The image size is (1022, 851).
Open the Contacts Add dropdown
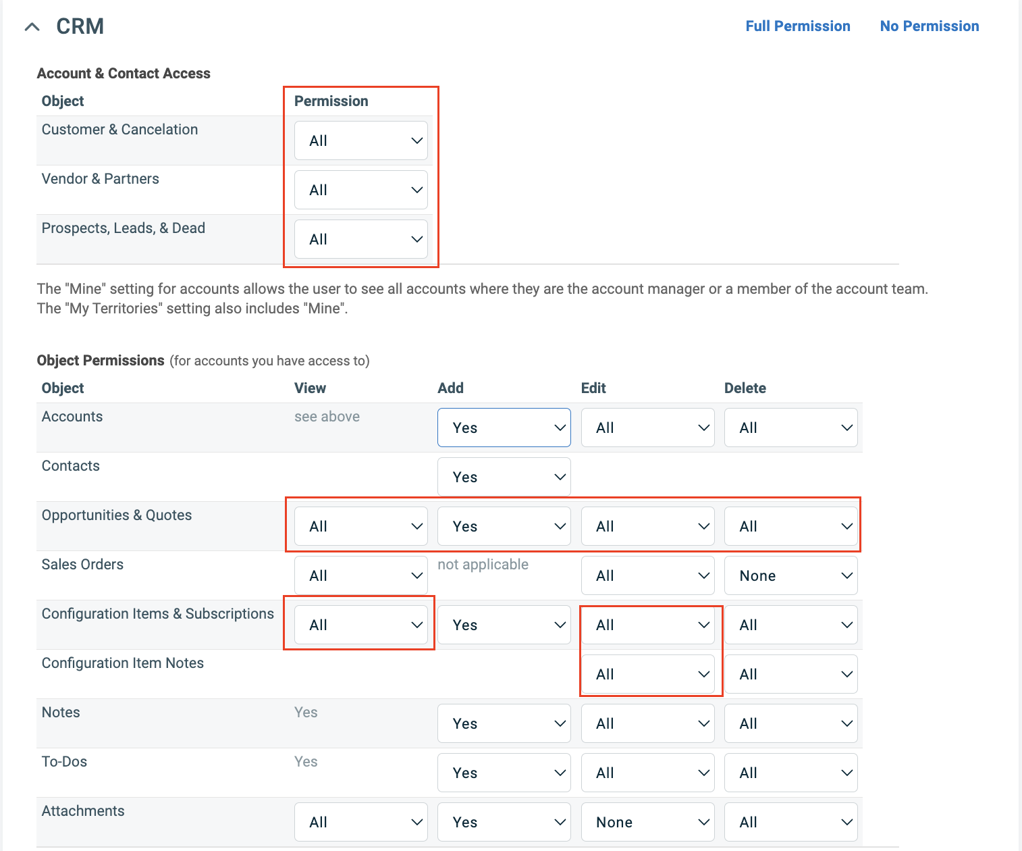point(504,476)
